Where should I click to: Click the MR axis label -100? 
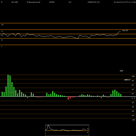133,120
